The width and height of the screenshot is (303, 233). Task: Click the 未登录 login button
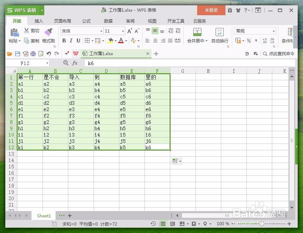(211, 11)
